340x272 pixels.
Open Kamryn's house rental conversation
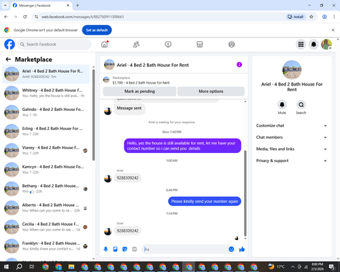click(x=46, y=169)
